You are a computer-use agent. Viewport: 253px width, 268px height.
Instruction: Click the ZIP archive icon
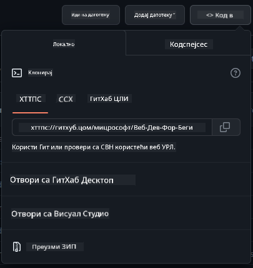17,247
